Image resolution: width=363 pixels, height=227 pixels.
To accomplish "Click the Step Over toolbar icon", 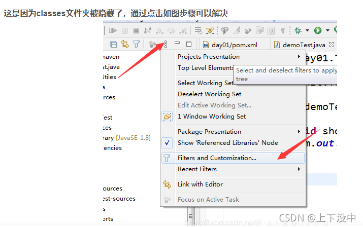I will click(x=171, y=30).
